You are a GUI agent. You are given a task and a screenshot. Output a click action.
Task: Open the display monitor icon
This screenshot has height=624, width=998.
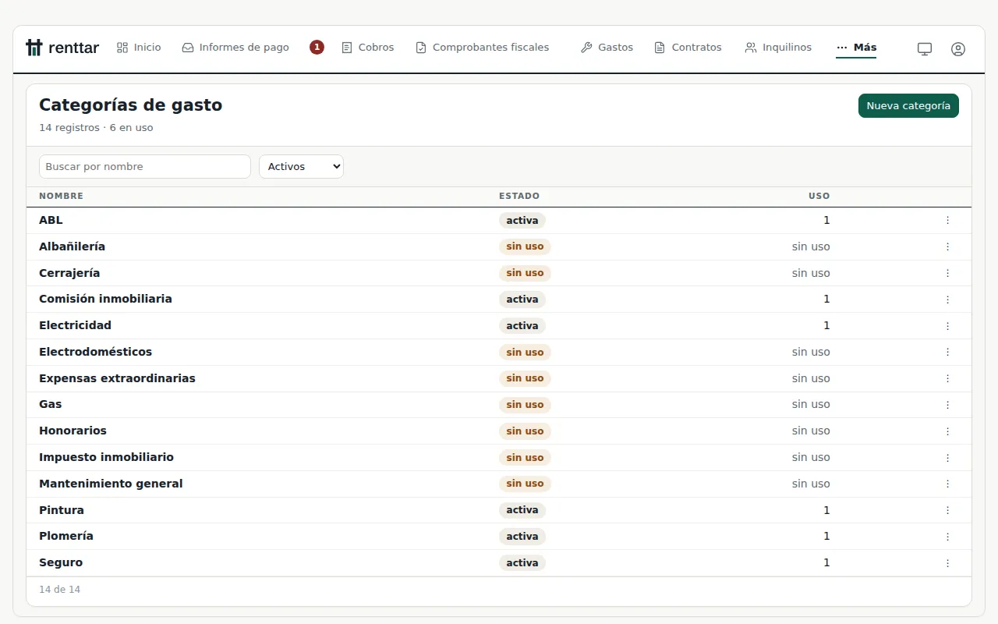point(925,48)
